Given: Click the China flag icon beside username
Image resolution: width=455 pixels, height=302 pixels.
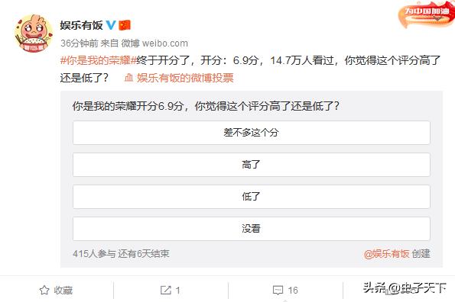Looking at the screenshot, I should (125, 25).
